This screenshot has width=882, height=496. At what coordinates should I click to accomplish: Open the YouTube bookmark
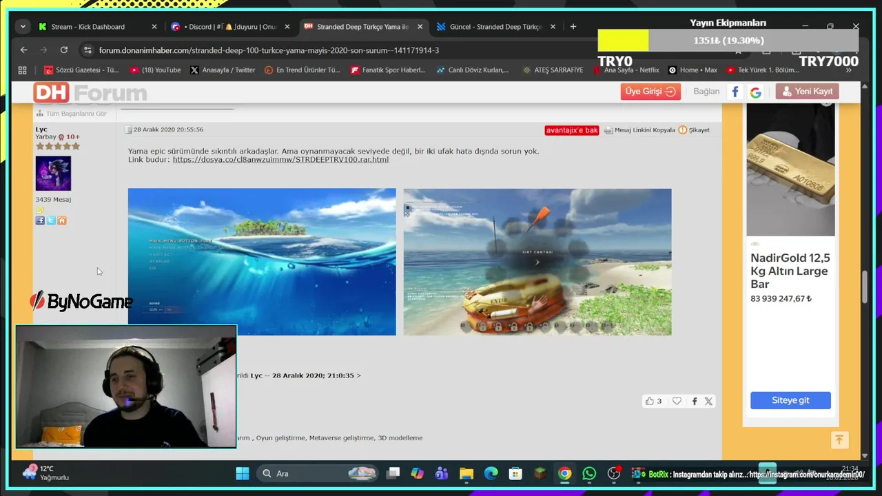coord(155,70)
